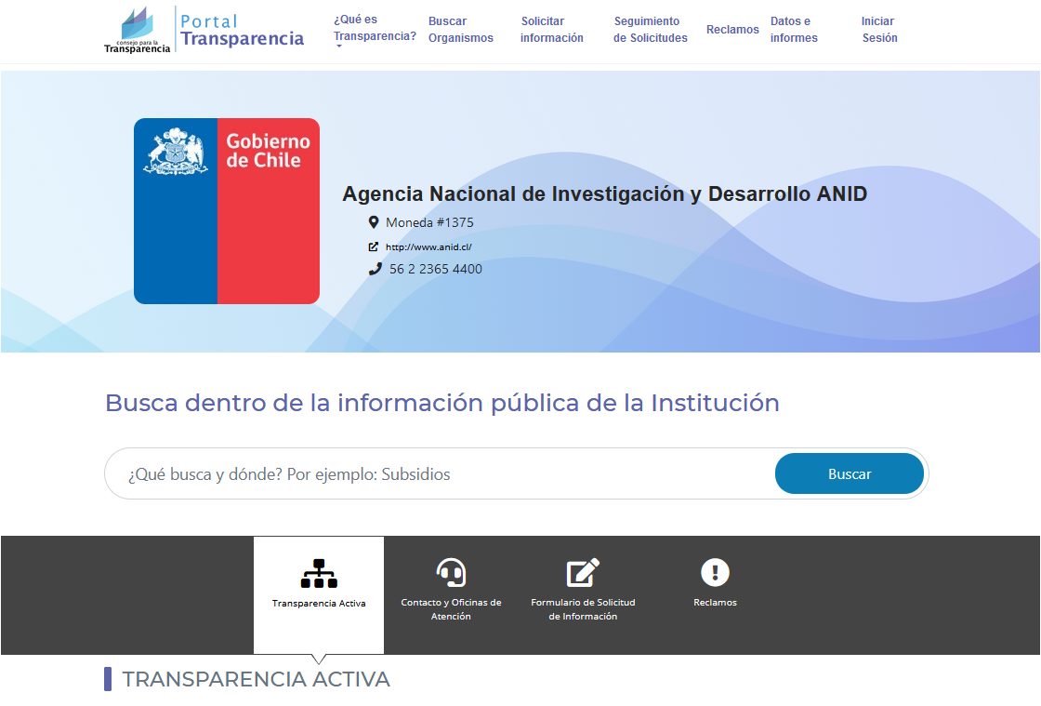Viewport: 1041px width, 706px height.
Task: Click the phone icon beside the number
Action: pos(376,269)
